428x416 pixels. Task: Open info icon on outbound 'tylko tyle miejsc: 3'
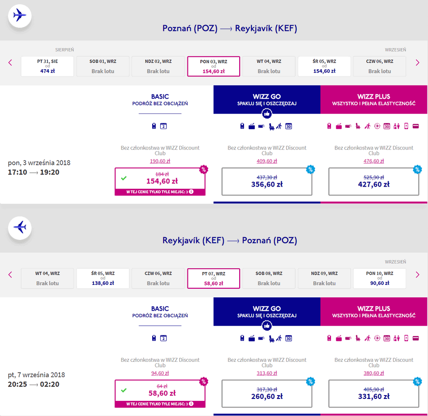[191, 192]
